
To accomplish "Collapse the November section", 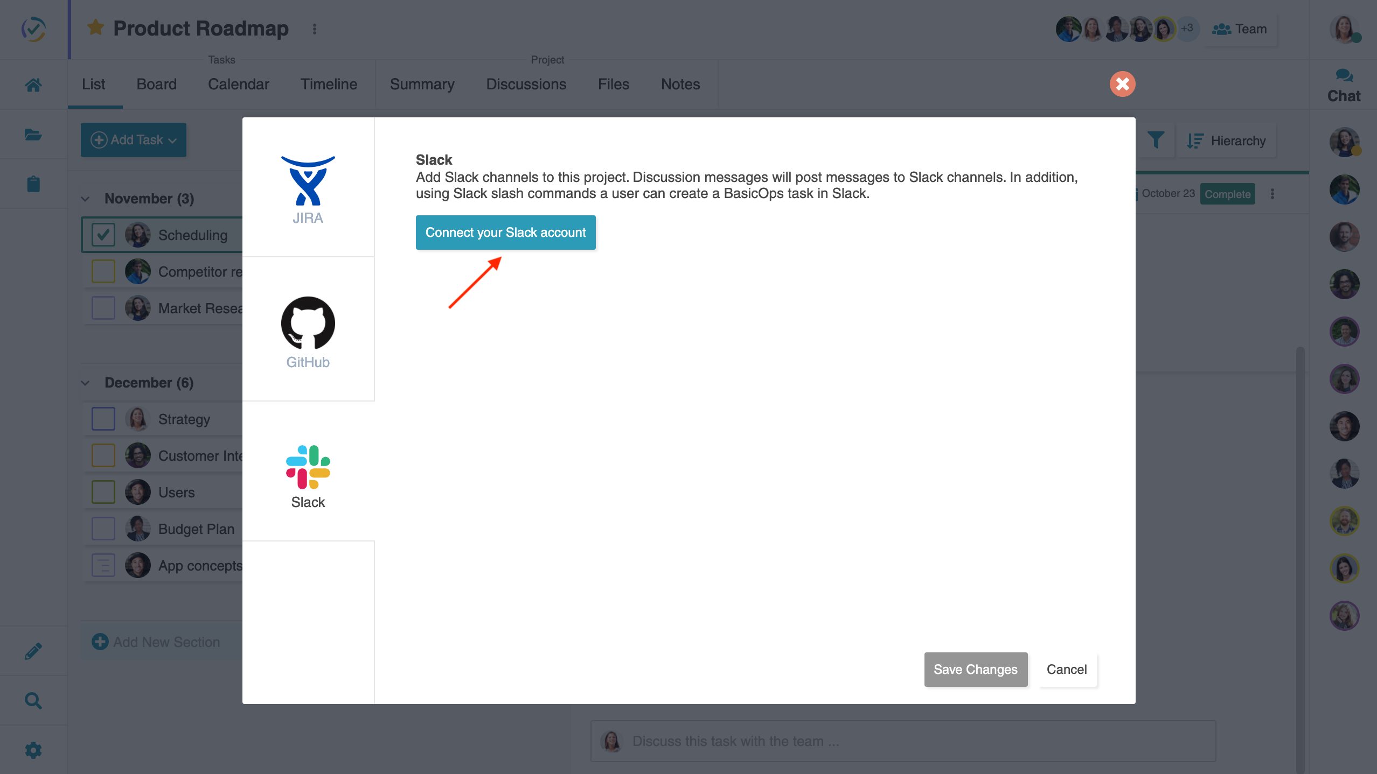I will [86, 198].
